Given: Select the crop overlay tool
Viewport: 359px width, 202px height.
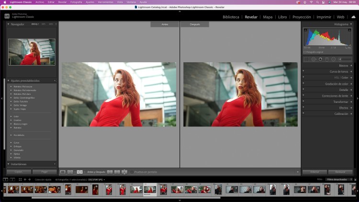Looking at the screenshot, I should 306,59.
